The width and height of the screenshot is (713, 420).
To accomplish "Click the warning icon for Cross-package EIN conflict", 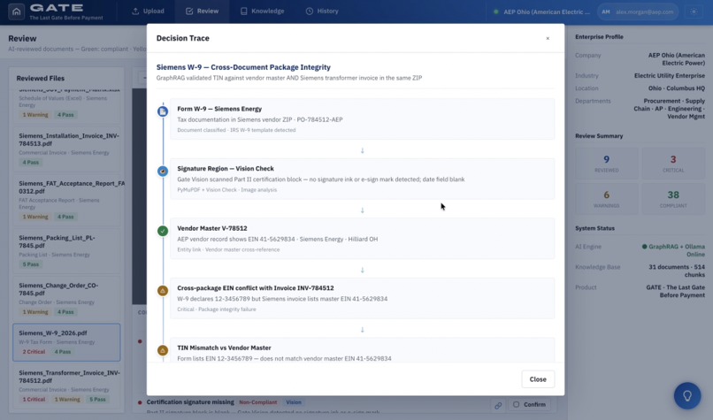I will pyautogui.click(x=163, y=290).
